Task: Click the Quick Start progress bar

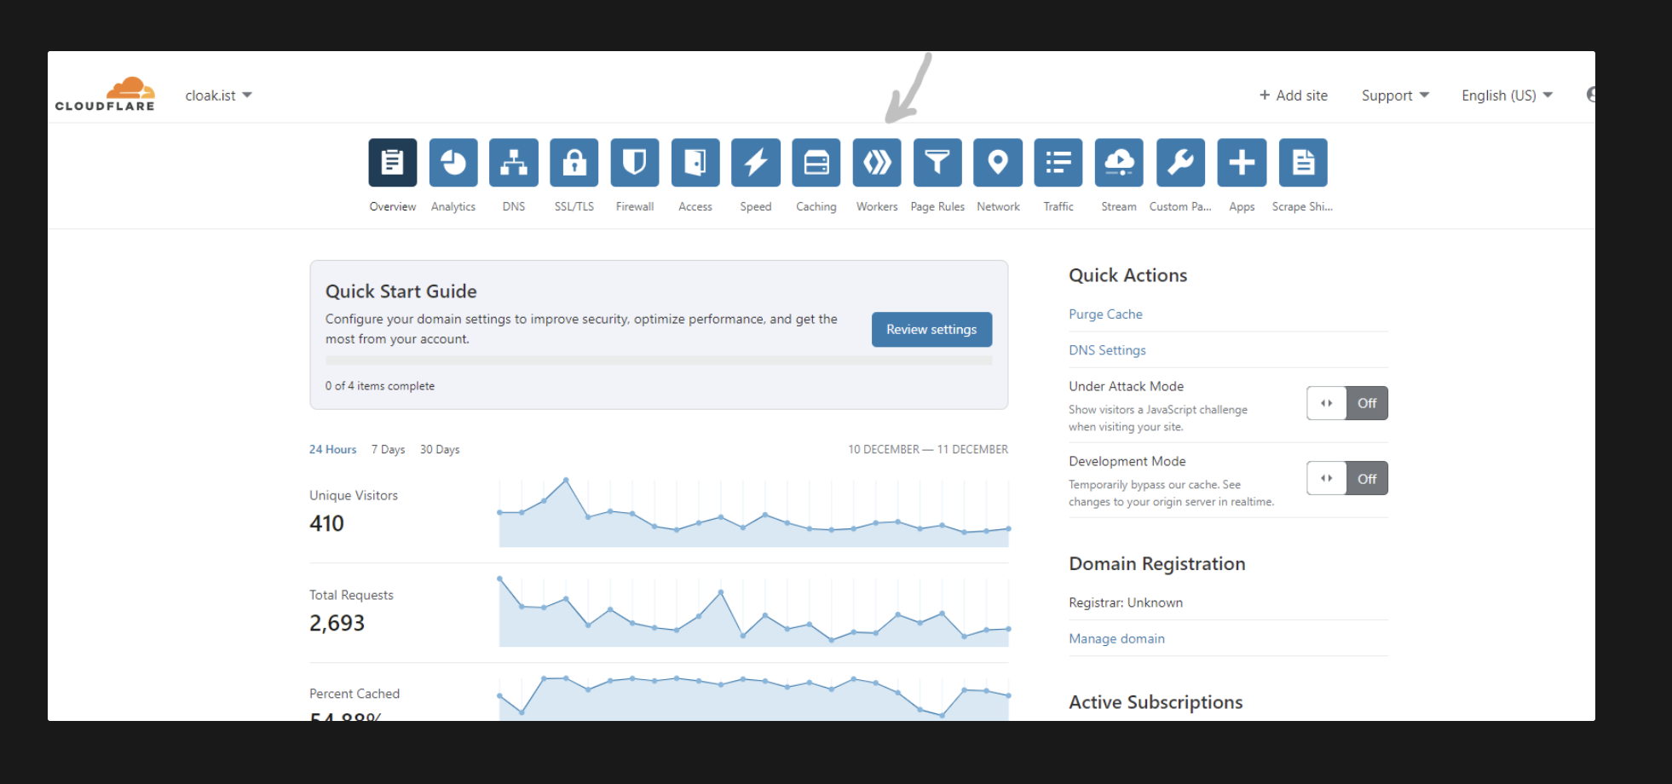Action: [658, 360]
